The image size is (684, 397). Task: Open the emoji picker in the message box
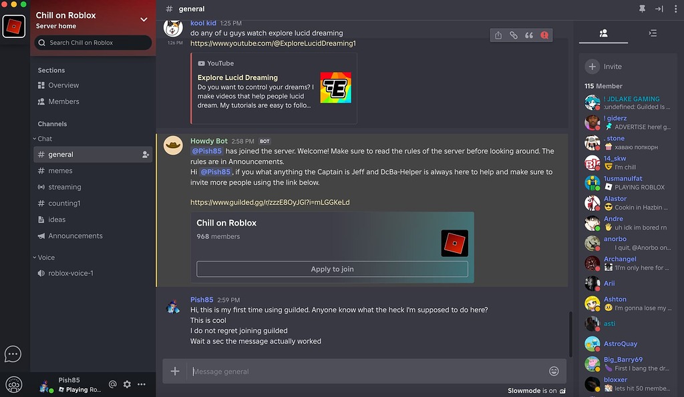tap(553, 371)
